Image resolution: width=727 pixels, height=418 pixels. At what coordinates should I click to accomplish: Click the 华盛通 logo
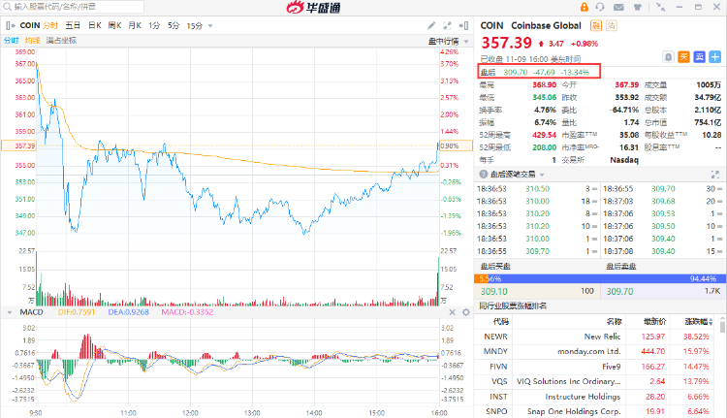(x=313, y=7)
